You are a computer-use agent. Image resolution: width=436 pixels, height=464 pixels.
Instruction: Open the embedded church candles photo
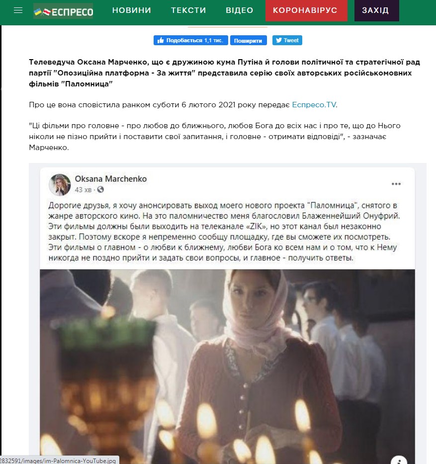tap(227, 366)
